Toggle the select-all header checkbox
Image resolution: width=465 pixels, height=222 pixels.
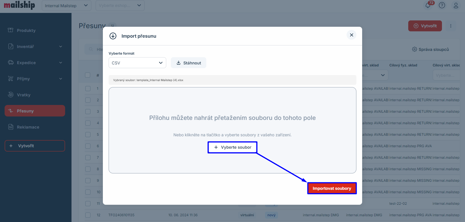(x=88, y=75)
